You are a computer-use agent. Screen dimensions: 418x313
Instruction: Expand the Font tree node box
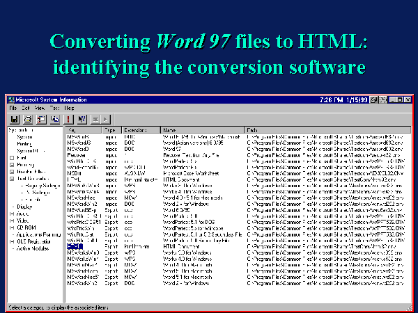pos(12,158)
